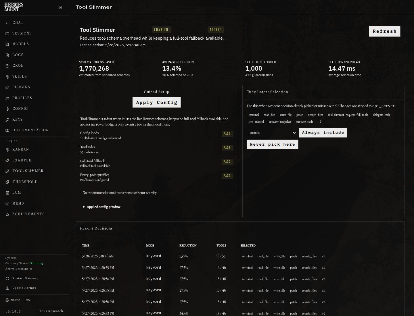The image size is (414, 316).
Task: Click the Always include button
Action: point(323,133)
